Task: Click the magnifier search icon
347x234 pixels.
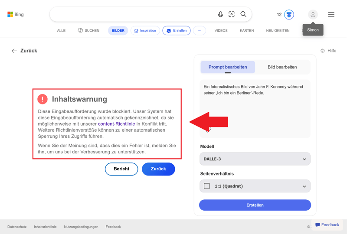Action: pos(243,14)
